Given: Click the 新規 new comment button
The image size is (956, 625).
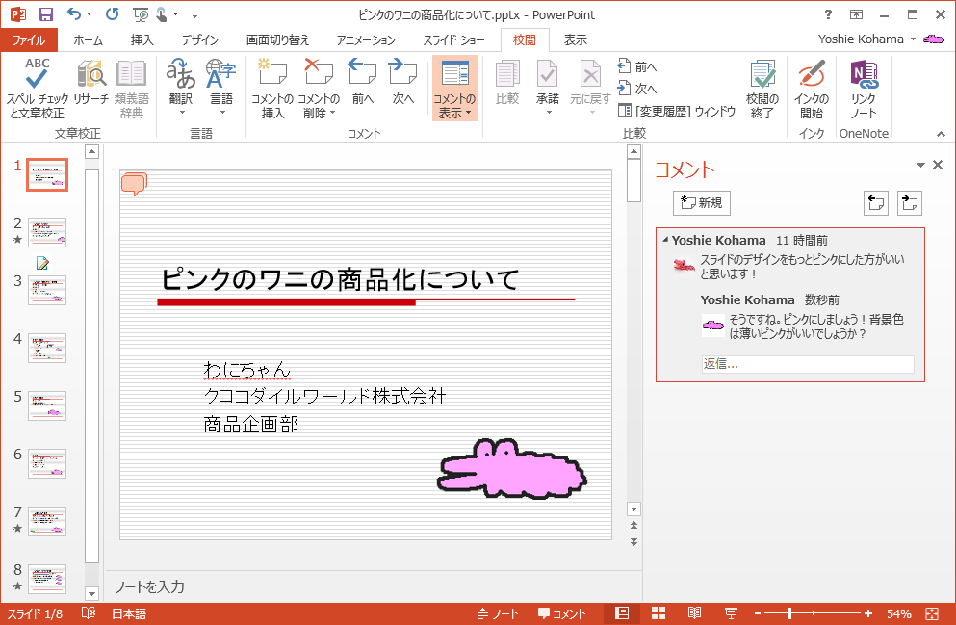Looking at the screenshot, I should 701,202.
